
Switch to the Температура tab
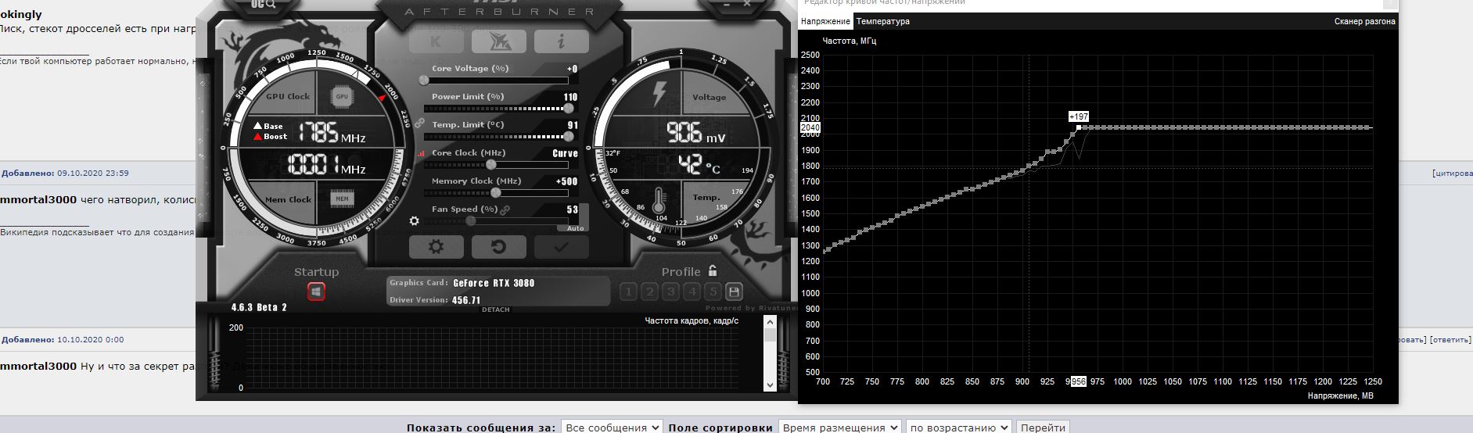pyautogui.click(x=883, y=21)
